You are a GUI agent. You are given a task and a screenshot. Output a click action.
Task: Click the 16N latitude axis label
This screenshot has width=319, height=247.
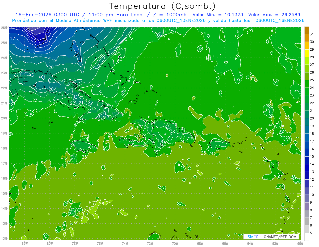click(x=4, y=178)
